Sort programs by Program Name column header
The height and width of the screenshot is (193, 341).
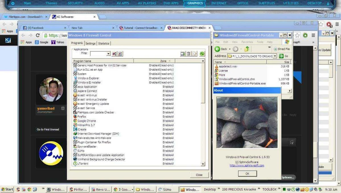pyautogui.click(x=103, y=61)
